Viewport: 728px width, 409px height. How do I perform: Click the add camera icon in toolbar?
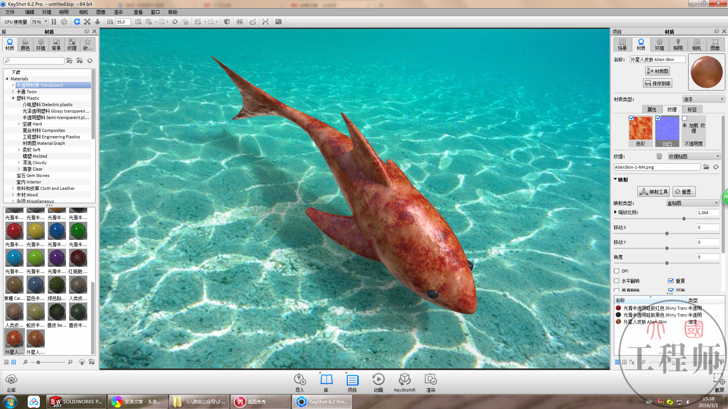pos(138,22)
